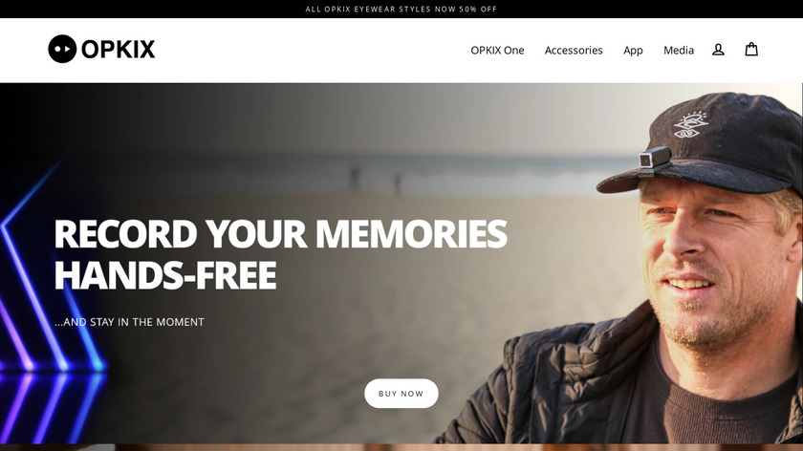Open the account login icon
Viewport: 803px width, 451px height.
pos(718,50)
